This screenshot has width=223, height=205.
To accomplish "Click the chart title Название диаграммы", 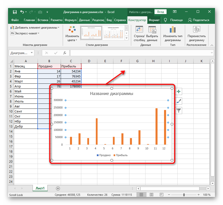I will point(112,94).
